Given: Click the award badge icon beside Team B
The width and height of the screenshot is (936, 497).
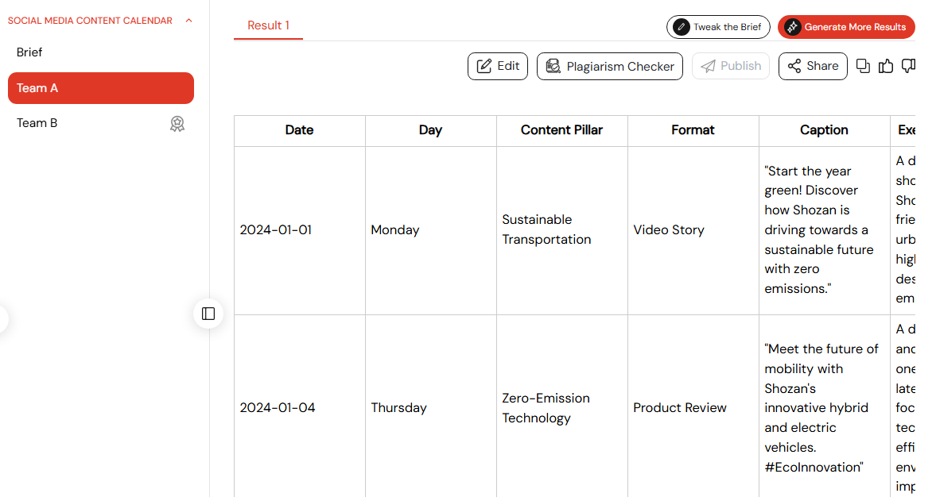Looking at the screenshot, I should coord(177,123).
